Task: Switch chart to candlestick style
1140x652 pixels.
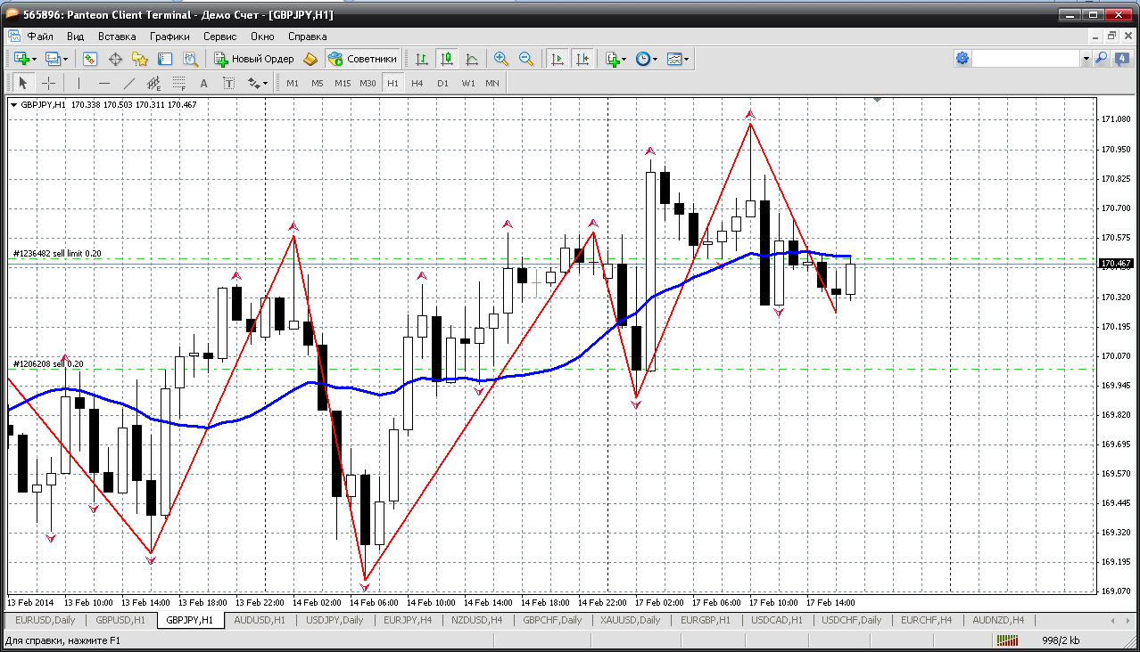Action: pos(447,59)
